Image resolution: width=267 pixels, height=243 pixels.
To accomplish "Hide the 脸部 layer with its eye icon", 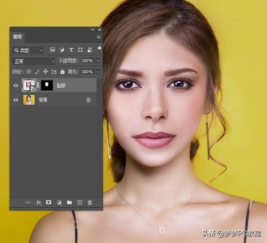I will coord(16,86).
